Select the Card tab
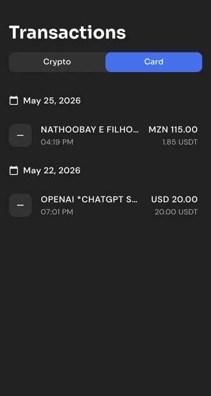 154,62
